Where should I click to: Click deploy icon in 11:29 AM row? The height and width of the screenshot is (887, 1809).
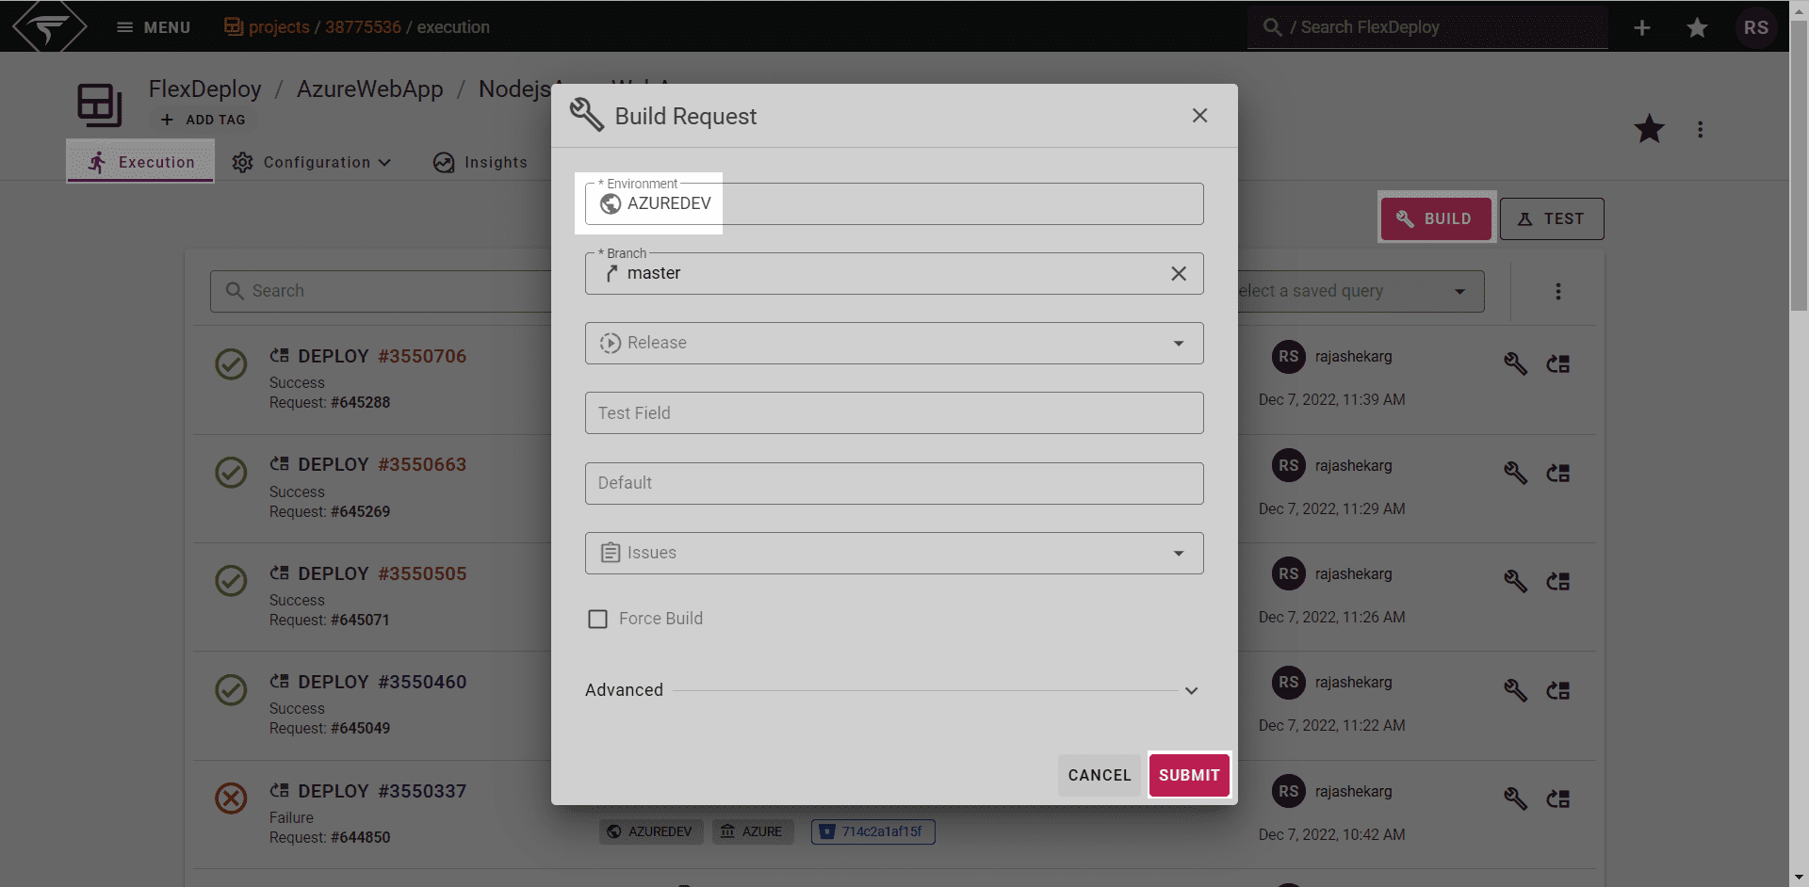point(1558,472)
